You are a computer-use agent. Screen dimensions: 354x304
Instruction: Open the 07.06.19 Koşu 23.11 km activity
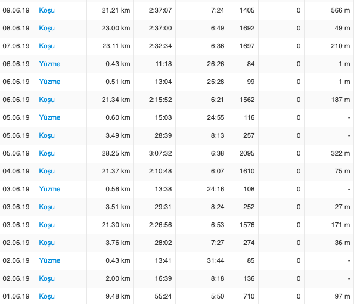tap(46, 46)
